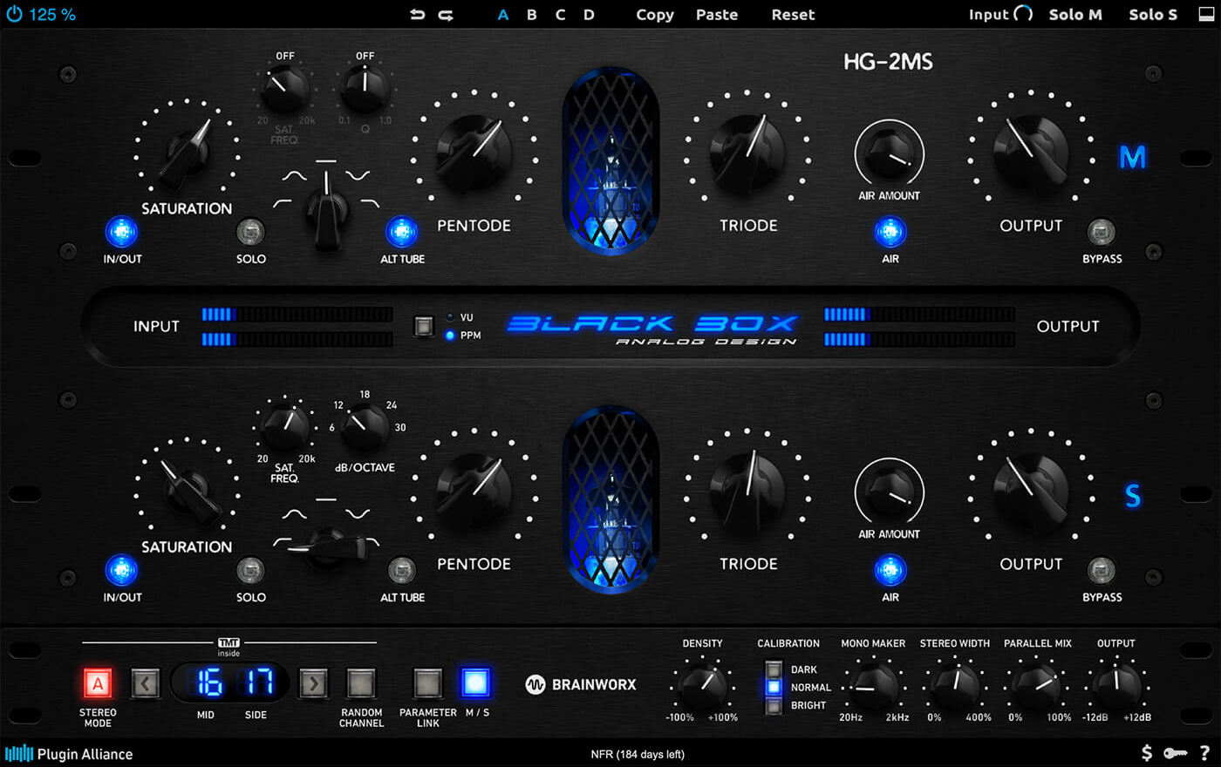Click the Stereo Width knob
This screenshot has width=1221, height=767.
click(x=955, y=686)
